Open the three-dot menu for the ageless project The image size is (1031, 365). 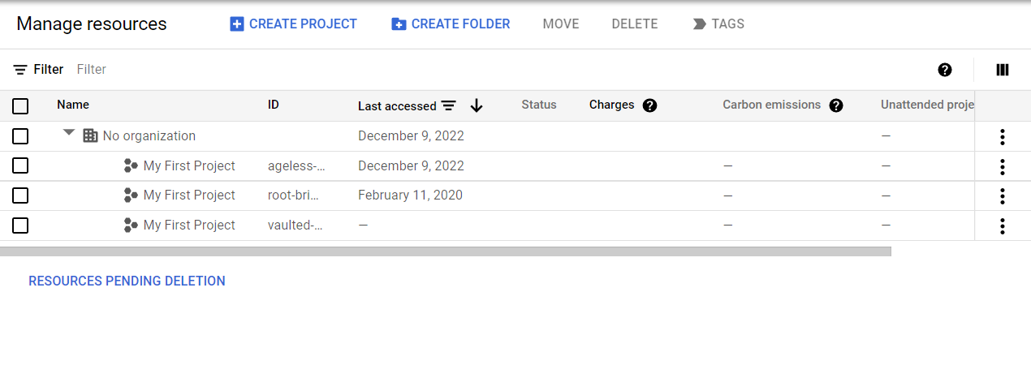pos(1003,166)
